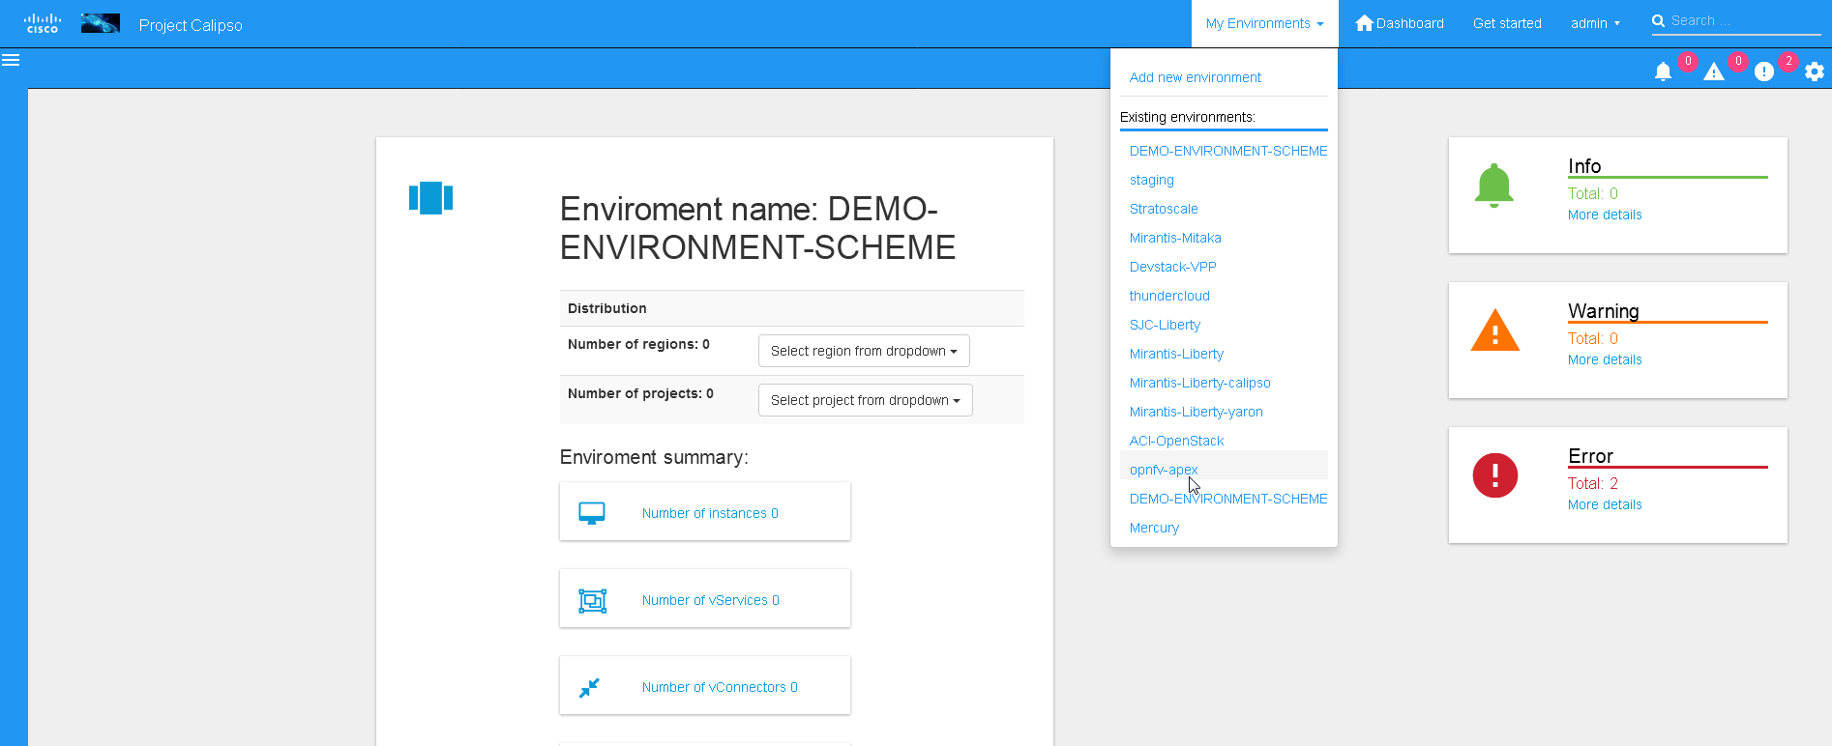Click Add new environment link

(x=1195, y=77)
